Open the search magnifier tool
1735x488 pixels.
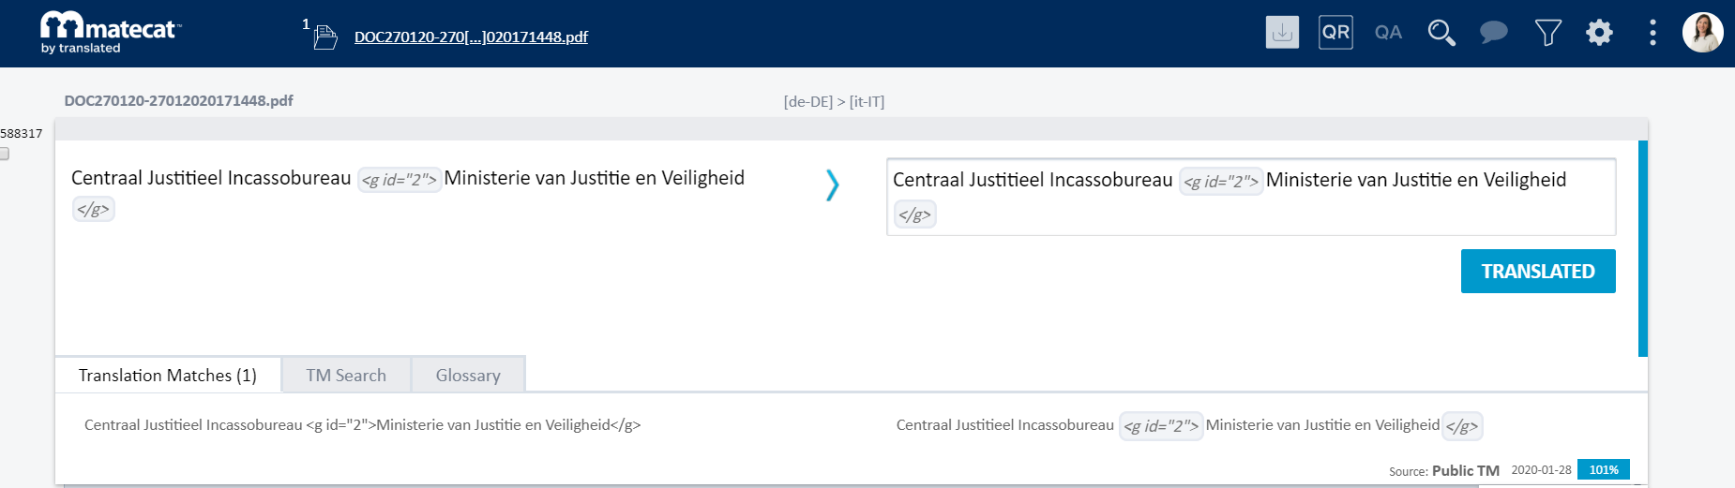coord(1441,33)
